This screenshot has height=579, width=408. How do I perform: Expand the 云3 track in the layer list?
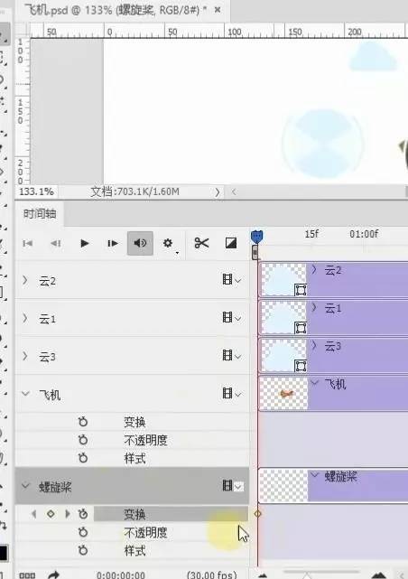[25, 356]
